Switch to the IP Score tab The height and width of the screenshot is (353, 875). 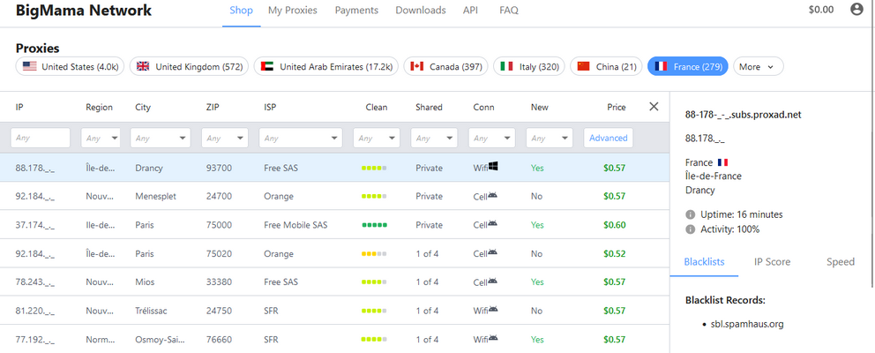coord(773,262)
